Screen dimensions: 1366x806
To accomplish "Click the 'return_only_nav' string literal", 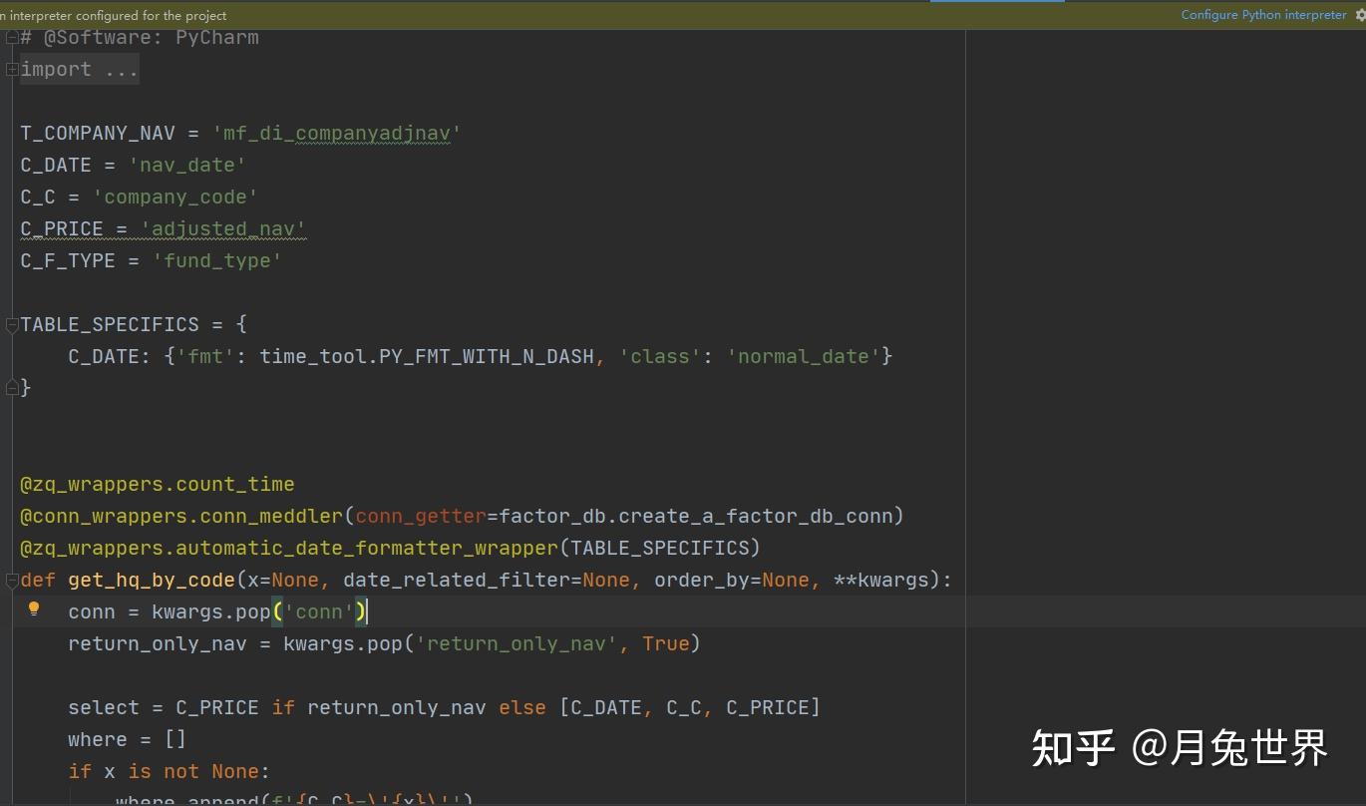I will pos(516,644).
